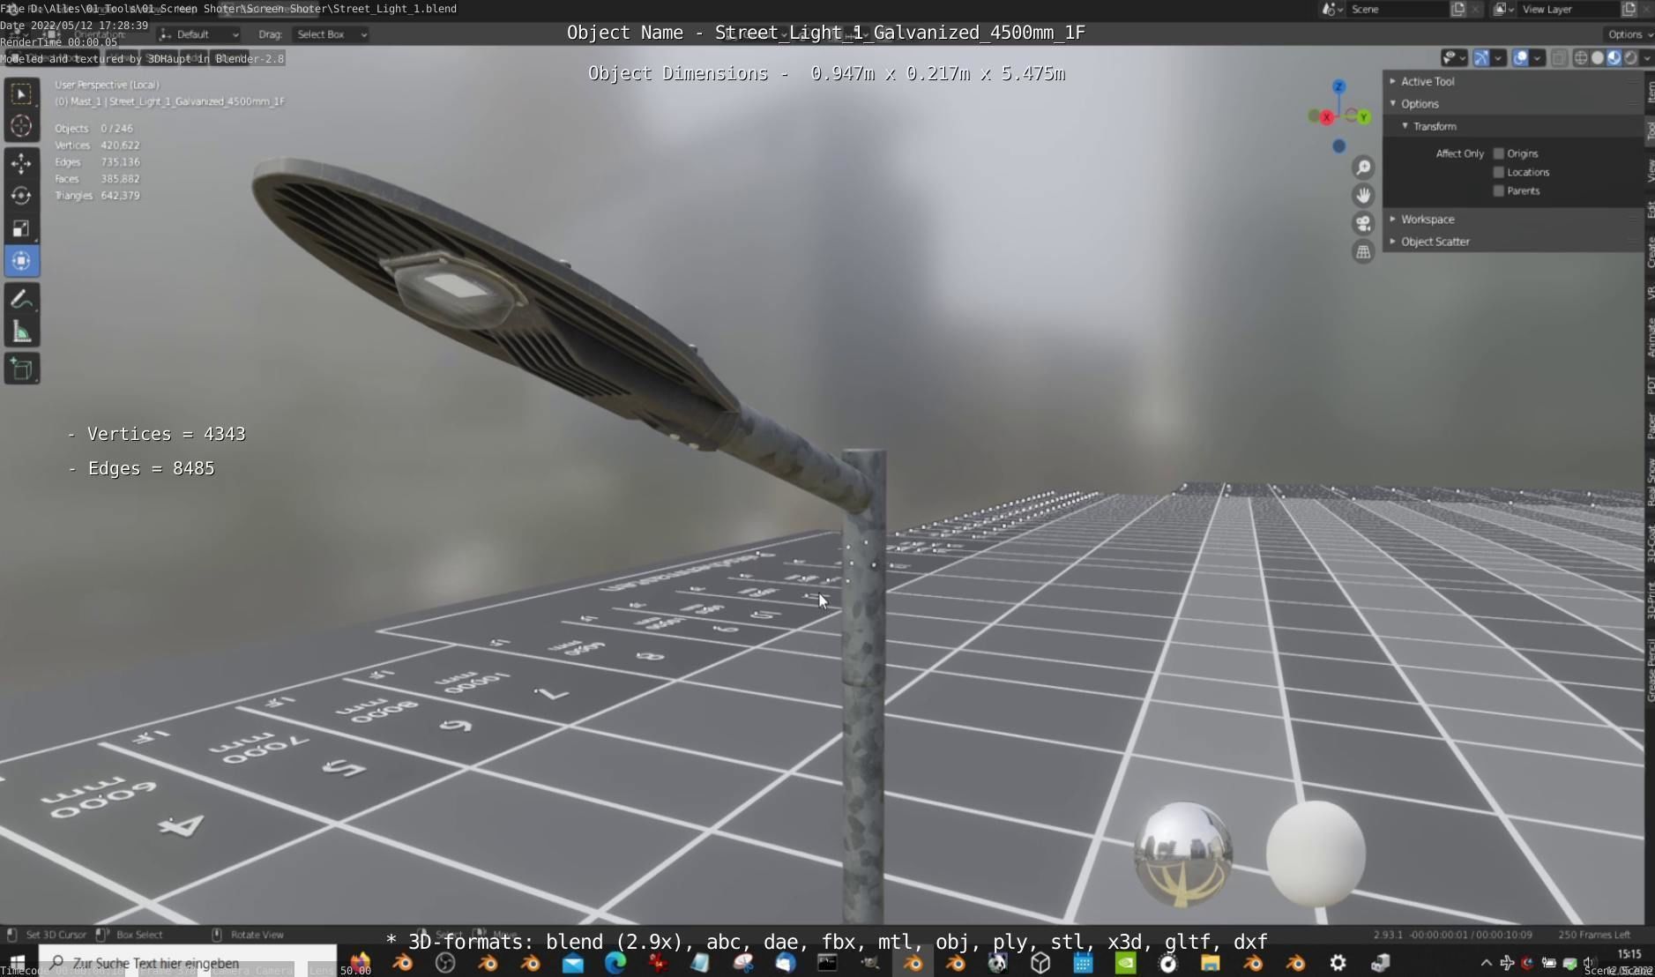The image size is (1655, 977).
Task: Open the Options dropdown in header
Action: 1629,34
